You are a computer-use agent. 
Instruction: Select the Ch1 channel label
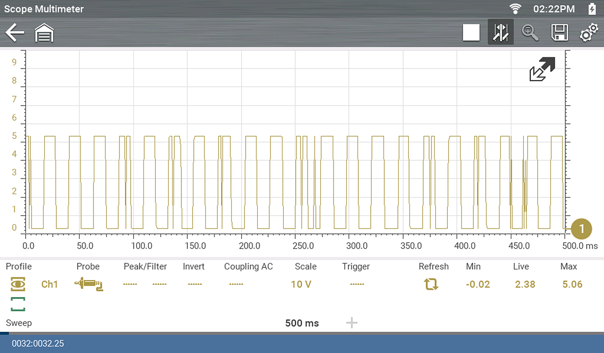(50, 284)
